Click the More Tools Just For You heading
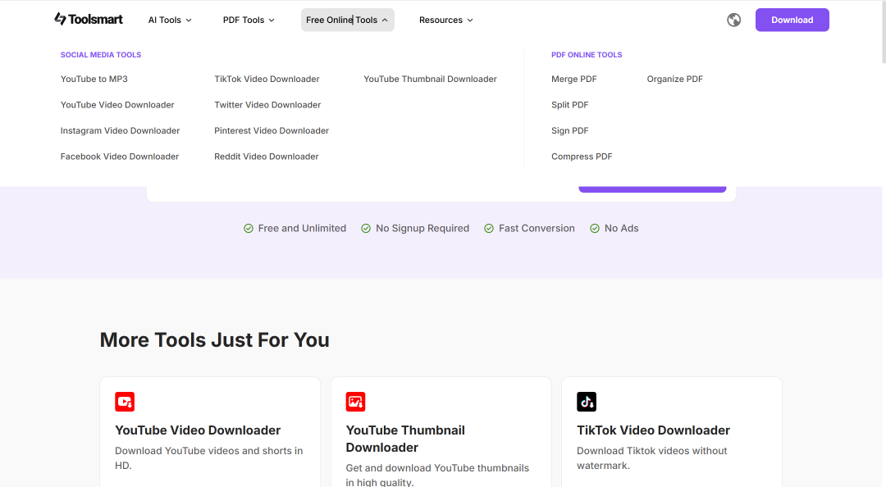 tap(215, 340)
